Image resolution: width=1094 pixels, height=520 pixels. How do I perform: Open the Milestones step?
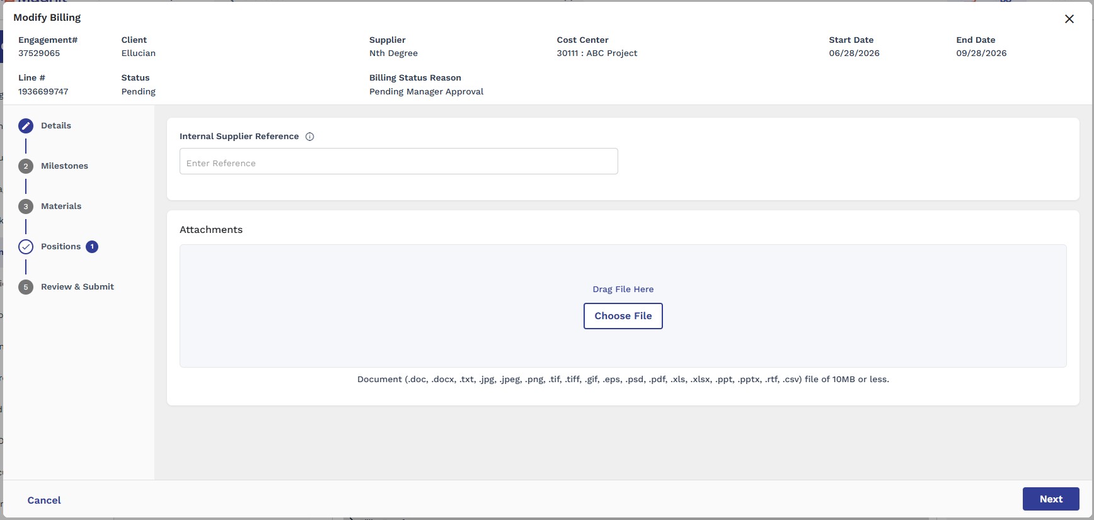(x=64, y=166)
